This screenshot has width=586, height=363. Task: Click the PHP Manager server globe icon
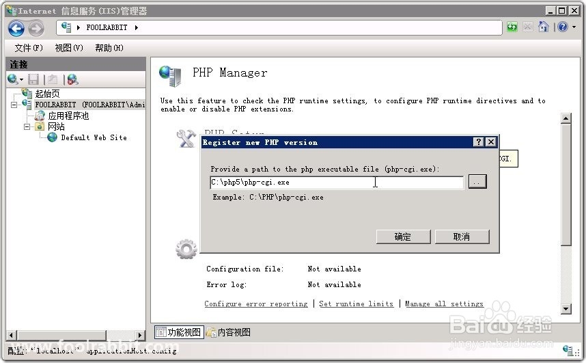coord(170,75)
